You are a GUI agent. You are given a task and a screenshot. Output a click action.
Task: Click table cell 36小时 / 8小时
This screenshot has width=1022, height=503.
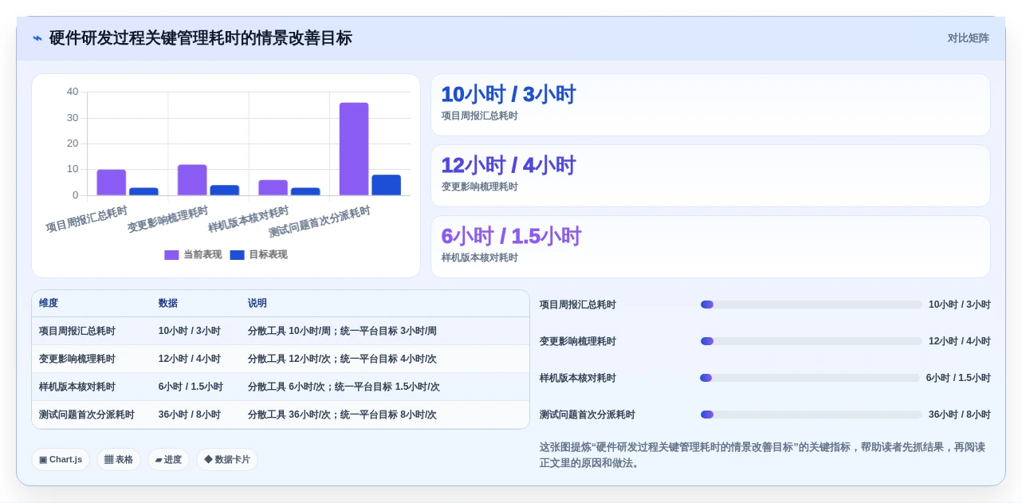190,415
